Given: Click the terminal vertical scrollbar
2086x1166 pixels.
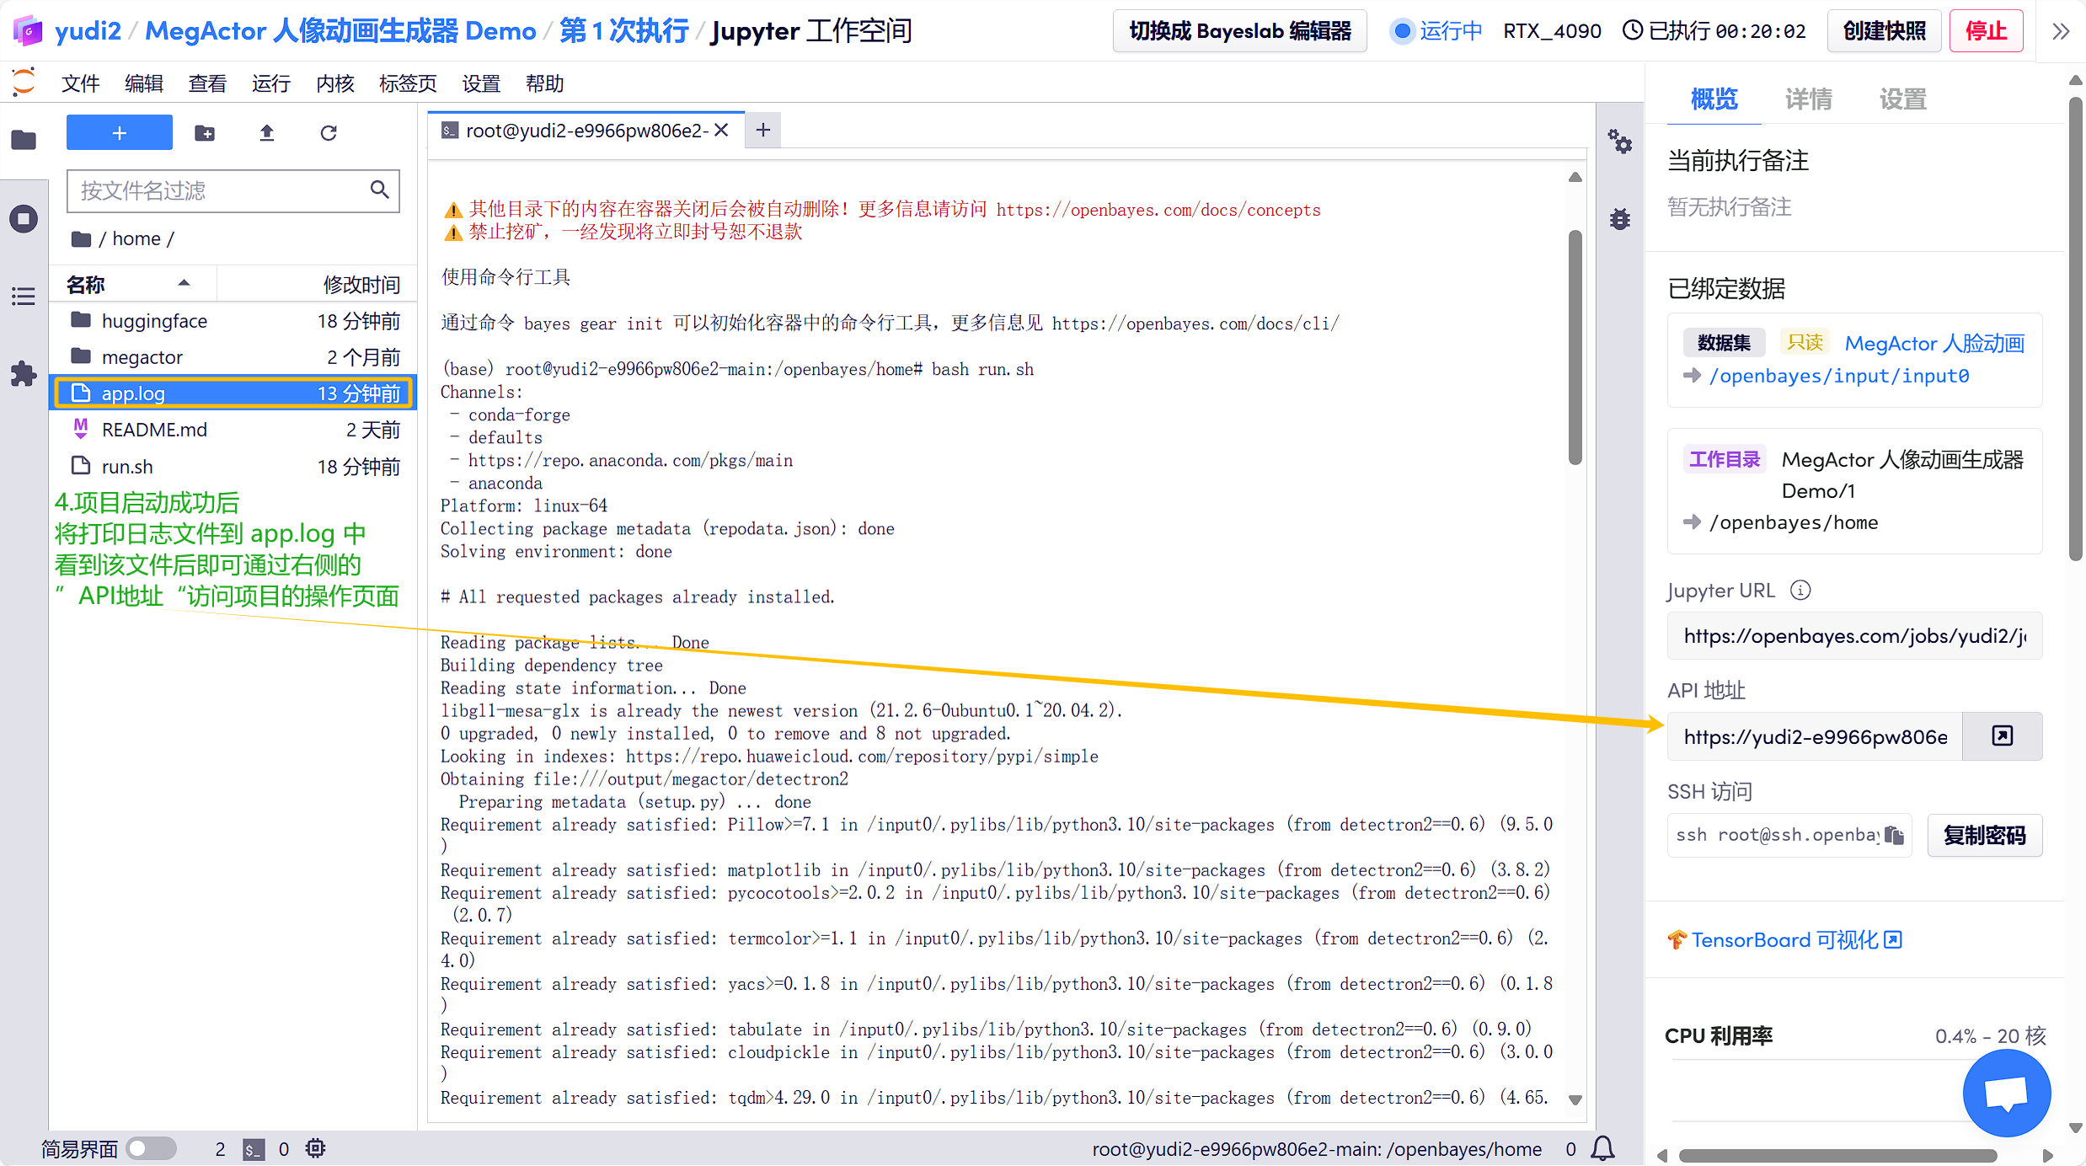Looking at the screenshot, I should 1575,347.
